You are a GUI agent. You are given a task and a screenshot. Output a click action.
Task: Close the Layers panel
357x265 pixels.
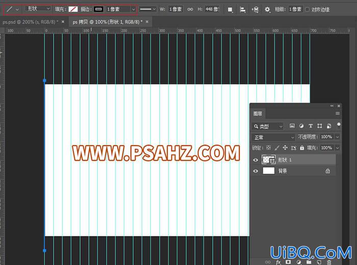click(339, 106)
